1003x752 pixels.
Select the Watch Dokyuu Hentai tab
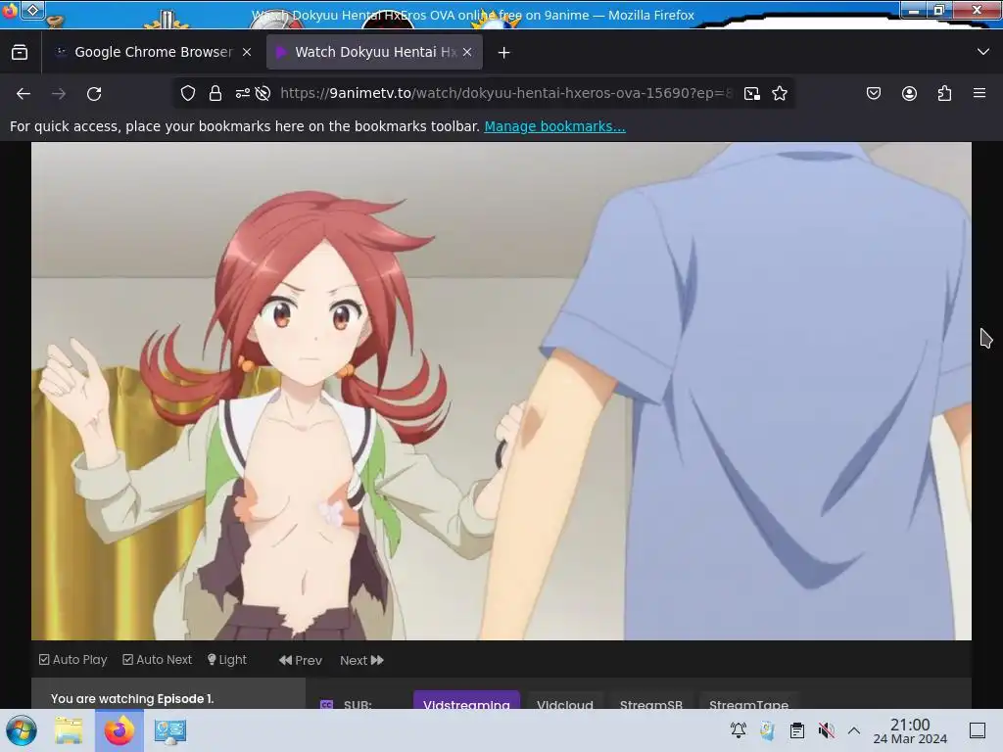click(x=375, y=52)
